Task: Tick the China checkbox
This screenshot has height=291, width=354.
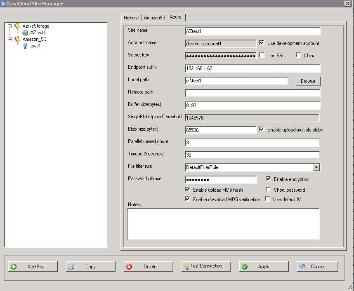Action: (x=298, y=55)
